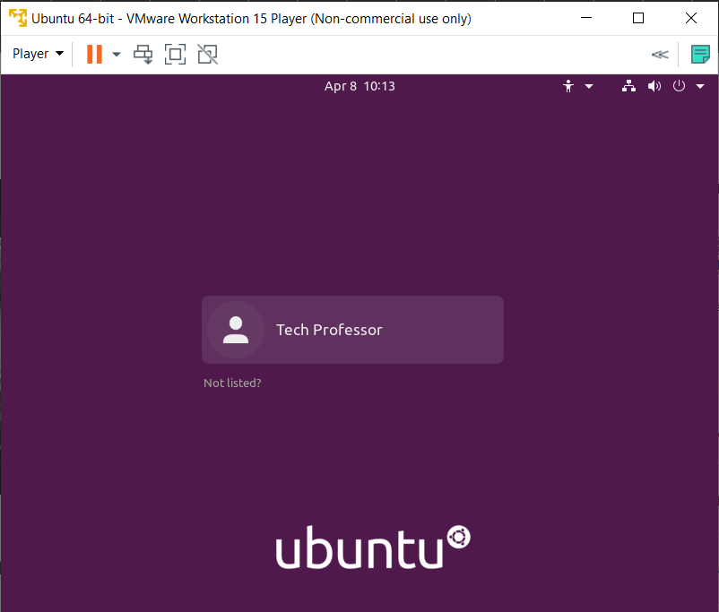Open the sticky notes panel icon
Viewport: 719px width, 612px height.
(x=700, y=54)
